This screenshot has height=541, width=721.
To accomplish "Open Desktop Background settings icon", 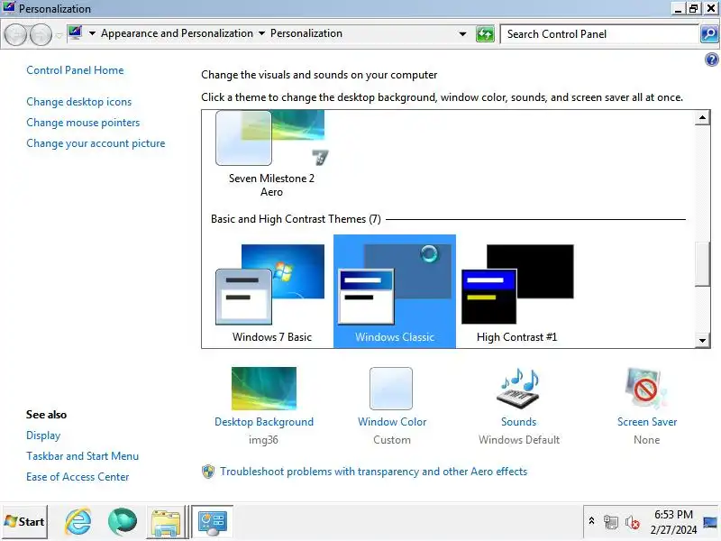I will click(264, 389).
